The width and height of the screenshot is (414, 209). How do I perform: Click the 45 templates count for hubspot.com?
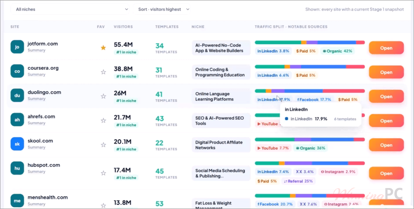tap(159, 171)
